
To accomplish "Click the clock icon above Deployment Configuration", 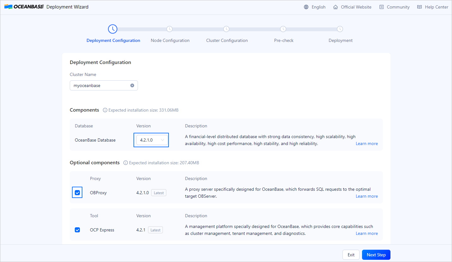I will 113,29.
